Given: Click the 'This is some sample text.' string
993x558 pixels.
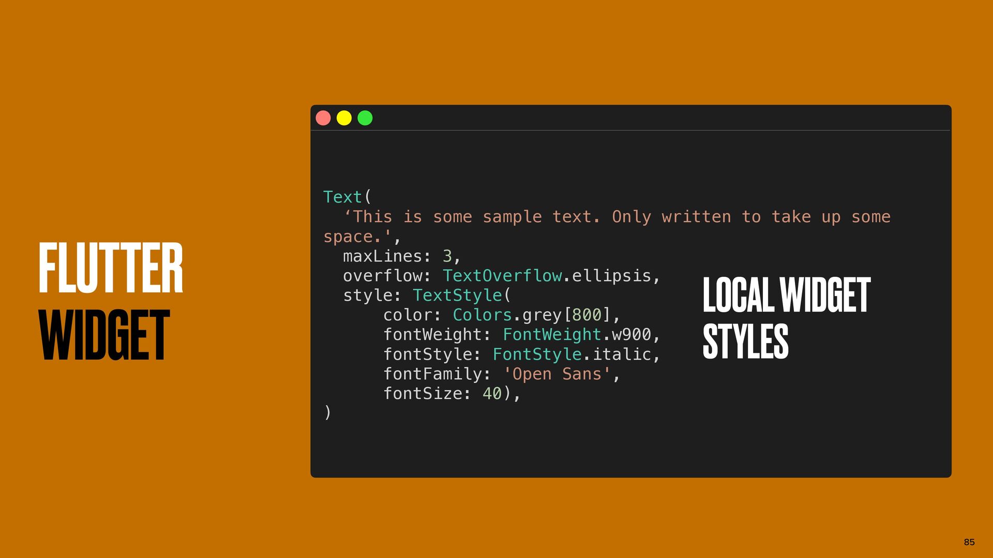Looking at the screenshot, I should [x=472, y=216].
